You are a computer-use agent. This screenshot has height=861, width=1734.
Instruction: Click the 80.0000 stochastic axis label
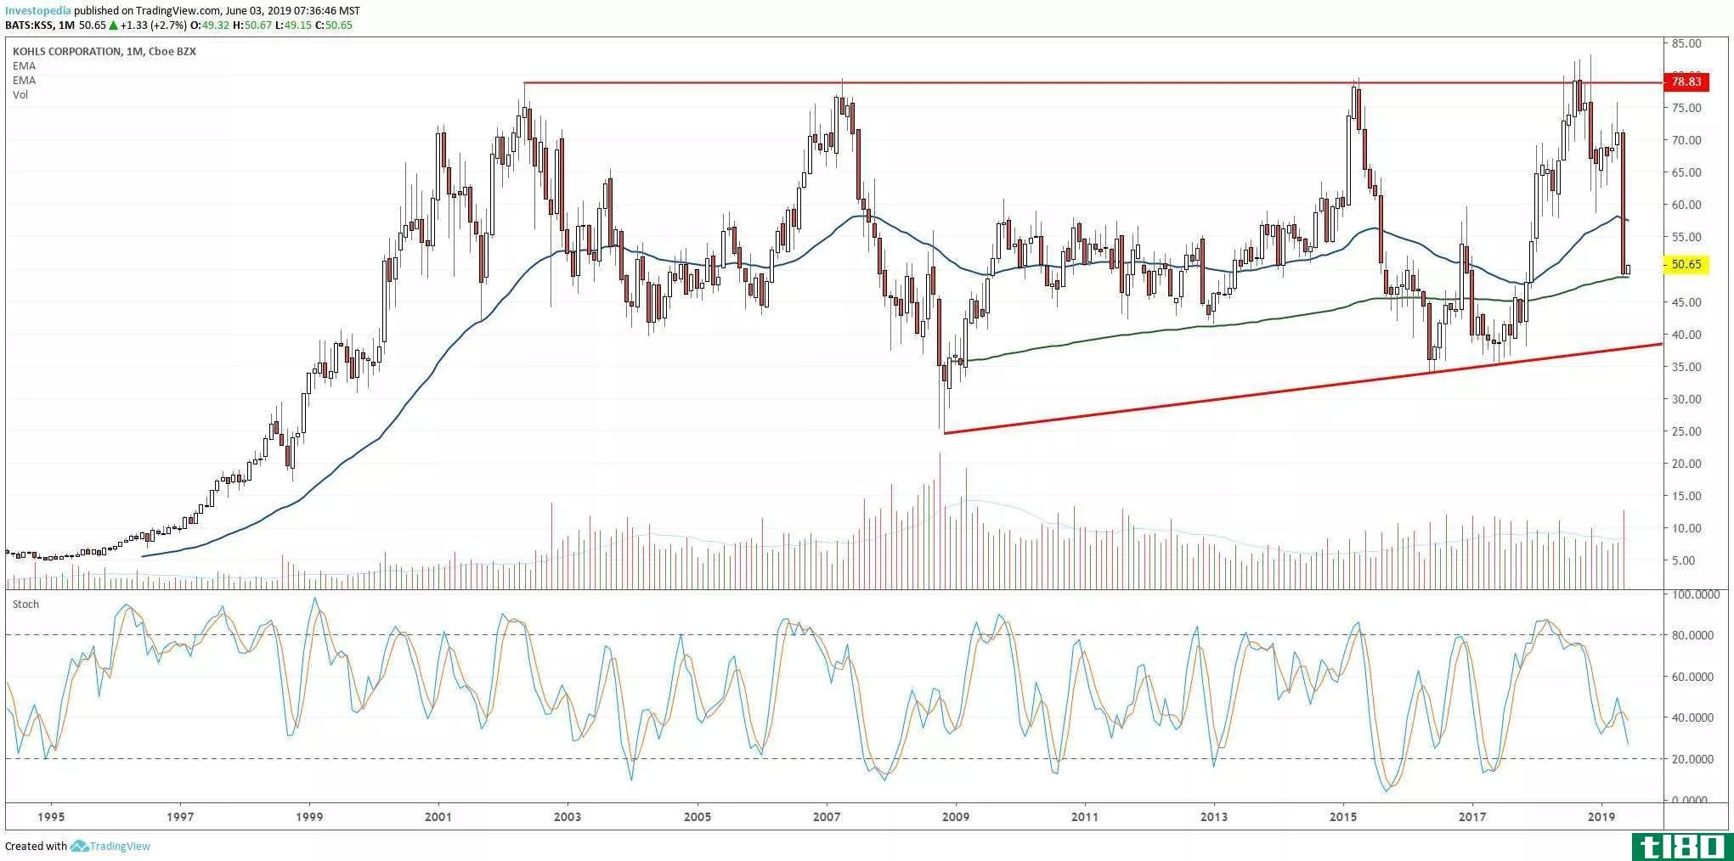point(1691,635)
